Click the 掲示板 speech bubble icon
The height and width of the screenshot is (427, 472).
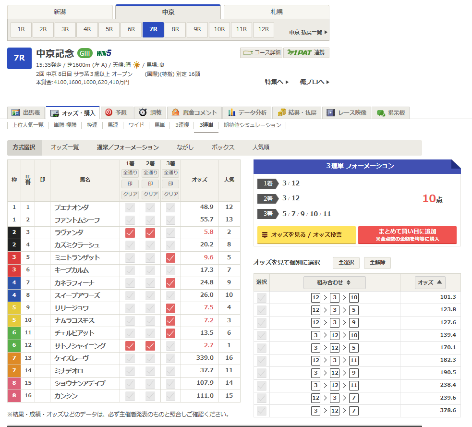click(x=381, y=113)
